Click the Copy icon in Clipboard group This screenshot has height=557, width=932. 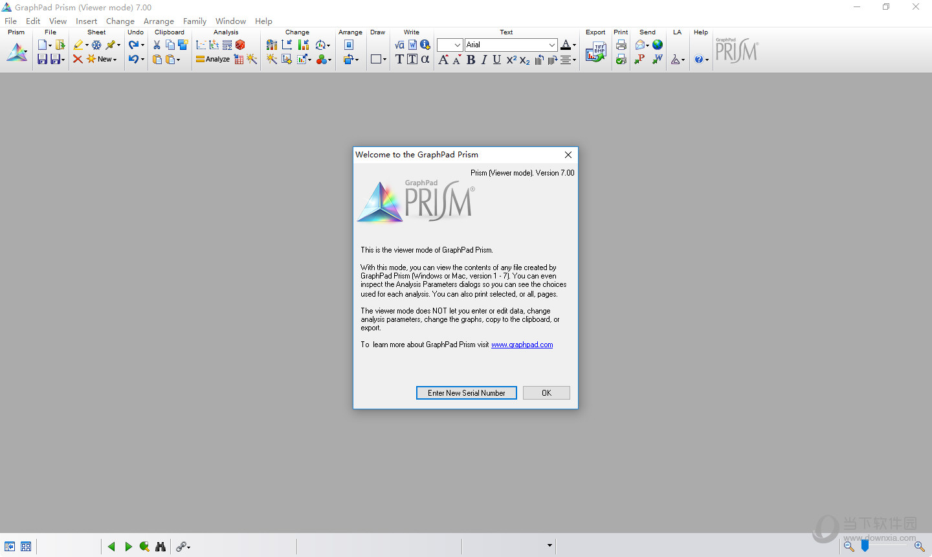tap(170, 45)
